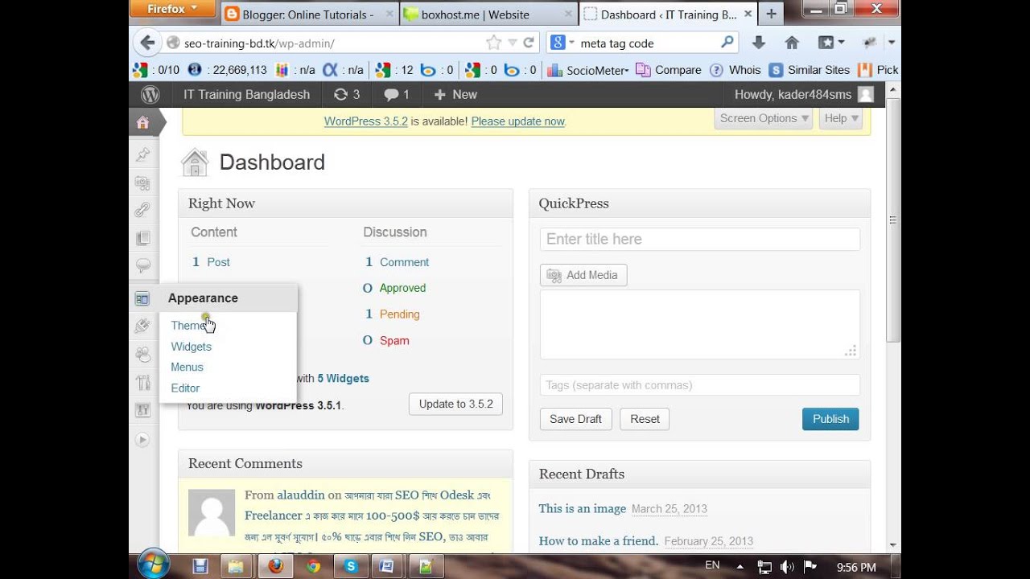Screen dimensions: 1030x579
Task: Switch to the boxhost.me Website tab
Action: 488,14
